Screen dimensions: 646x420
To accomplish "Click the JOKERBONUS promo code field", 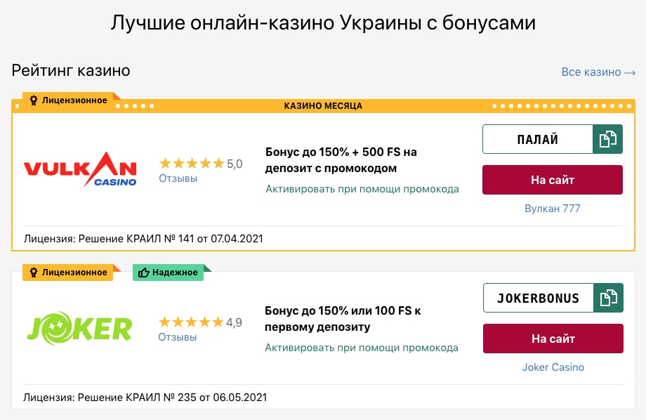I will pyautogui.click(x=538, y=298).
